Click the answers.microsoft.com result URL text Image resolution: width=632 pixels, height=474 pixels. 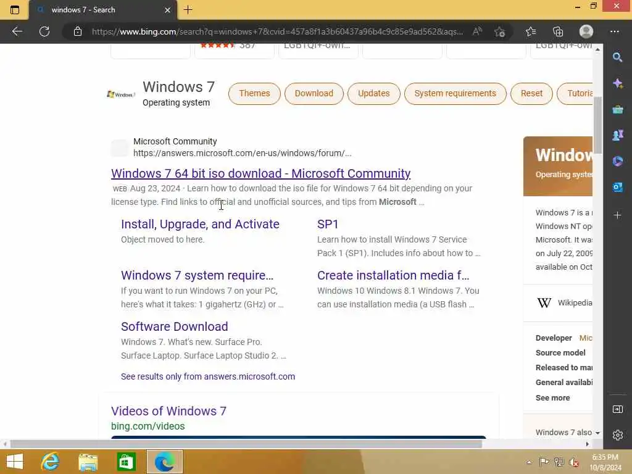click(x=242, y=153)
